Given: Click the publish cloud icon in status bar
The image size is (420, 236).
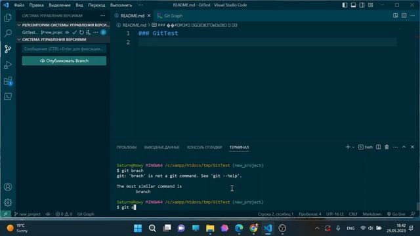Looking at the screenshot, I should point(48,214).
